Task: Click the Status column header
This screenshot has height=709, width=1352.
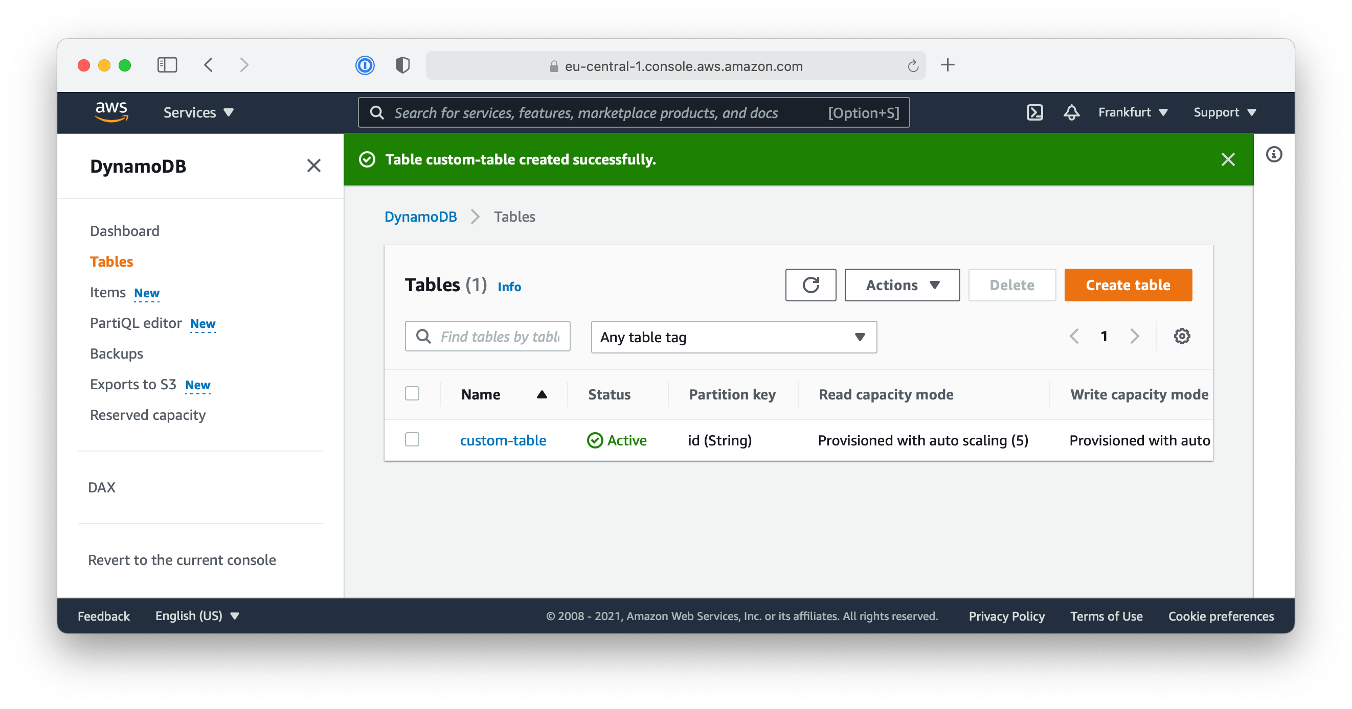Action: tap(609, 394)
